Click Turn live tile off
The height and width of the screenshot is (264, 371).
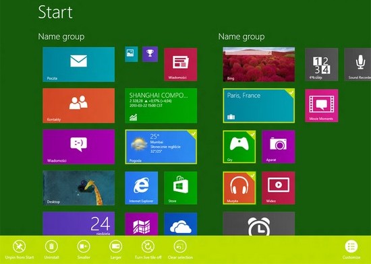148,250
